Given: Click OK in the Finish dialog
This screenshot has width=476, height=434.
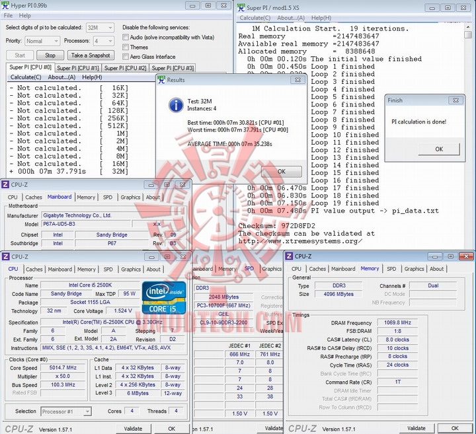Looking at the screenshot, I should [439, 149].
